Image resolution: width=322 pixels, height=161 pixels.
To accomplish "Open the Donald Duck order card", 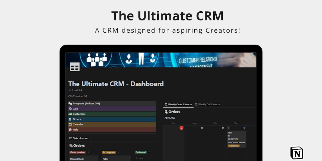I will click(84, 158).
